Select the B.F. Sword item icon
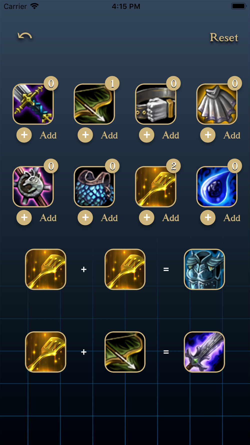The height and width of the screenshot is (445, 250). click(x=33, y=104)
